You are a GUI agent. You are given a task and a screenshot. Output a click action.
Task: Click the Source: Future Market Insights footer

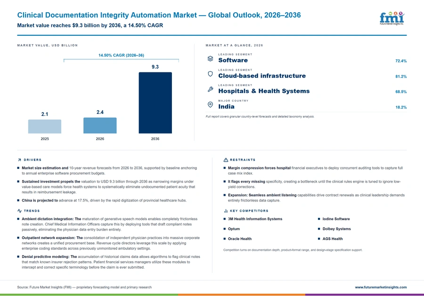point(84,287)
